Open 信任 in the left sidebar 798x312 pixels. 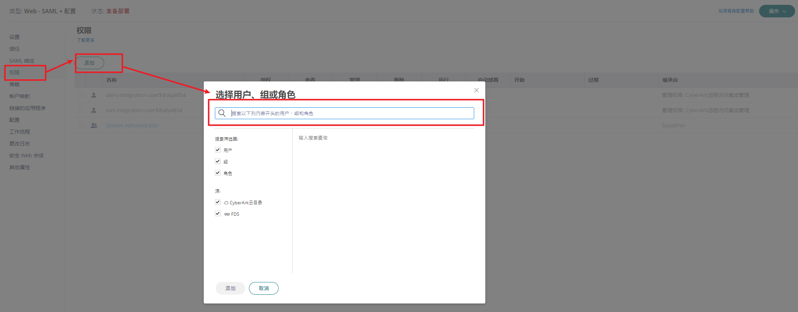pos(14,49)
